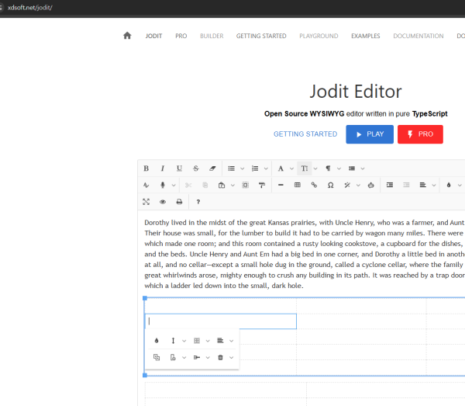Viewport: 465px width, 406px height.
Task: Click the strikethrough icon
Action: click(196, 168)
